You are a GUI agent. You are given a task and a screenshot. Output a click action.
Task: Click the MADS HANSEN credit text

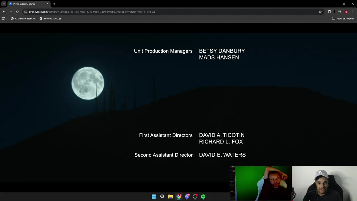pyautogui.click(x=219, y=58)
